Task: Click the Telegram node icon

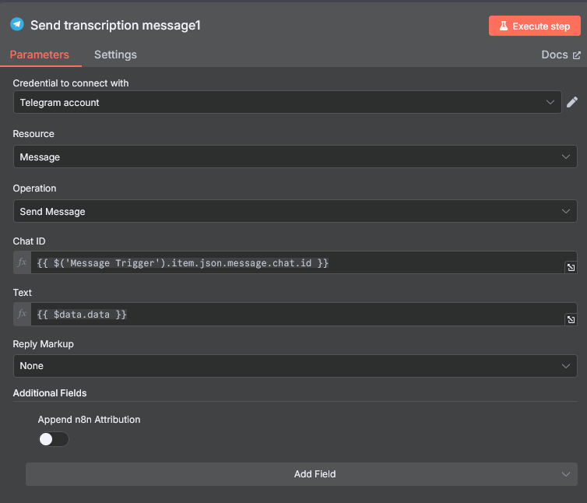Action: (17, 24)
